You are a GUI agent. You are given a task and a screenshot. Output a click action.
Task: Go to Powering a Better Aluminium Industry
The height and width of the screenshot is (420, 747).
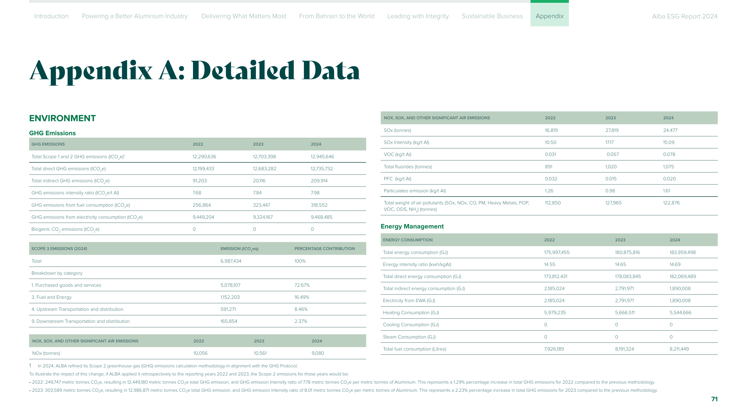click(134, 16)
